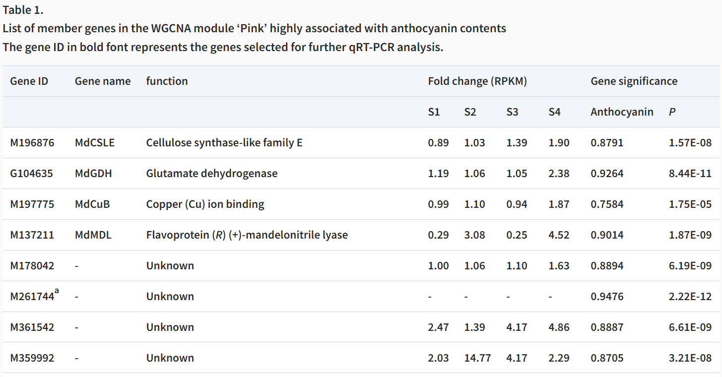The width and height of the screenshot is (722, 377).
Task: Click the 'function' column header
Action: coord(167,81)
